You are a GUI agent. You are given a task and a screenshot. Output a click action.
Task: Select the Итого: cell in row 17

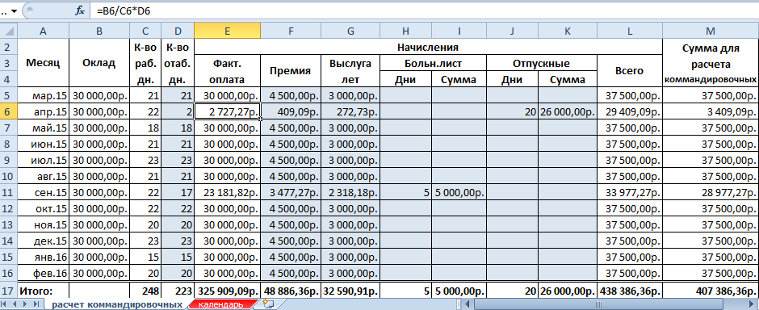coord(43,291)
